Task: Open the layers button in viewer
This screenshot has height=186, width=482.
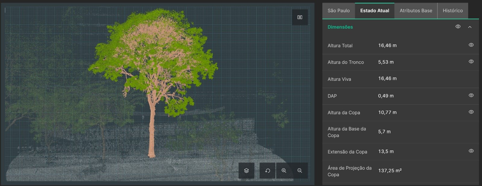Action: (x=246, y=171)
